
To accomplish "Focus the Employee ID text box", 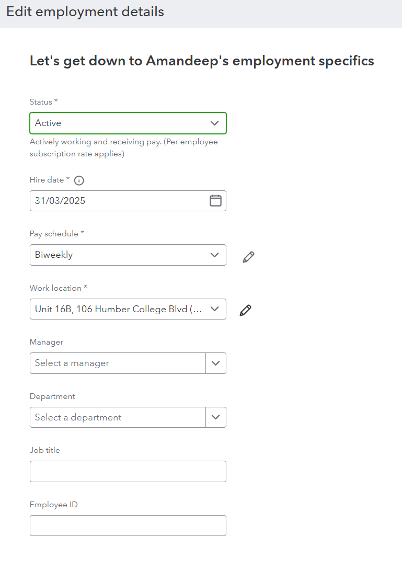I will 128,526.
